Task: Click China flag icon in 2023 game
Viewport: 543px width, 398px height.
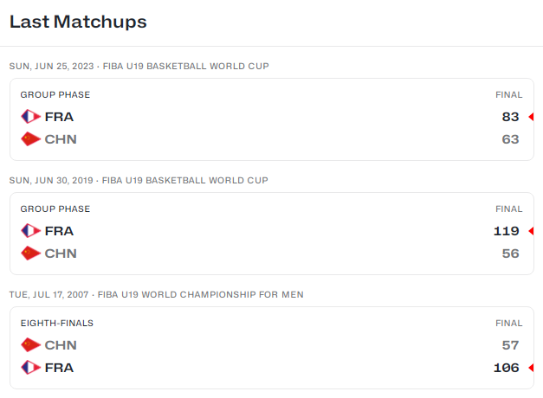Action: click(x=31, y=139)
